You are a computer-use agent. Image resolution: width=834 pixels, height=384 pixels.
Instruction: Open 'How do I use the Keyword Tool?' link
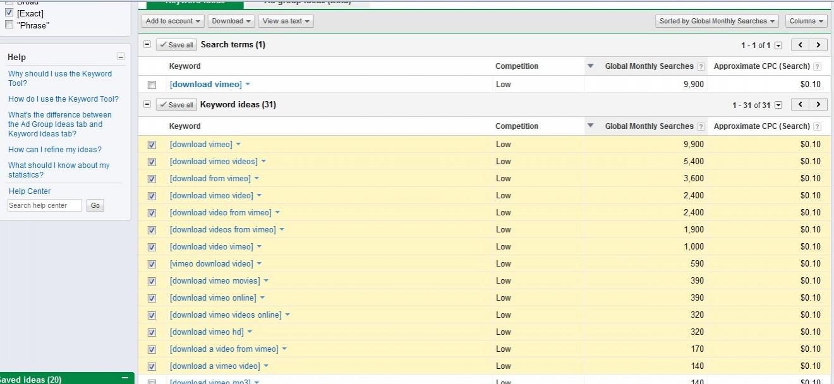(x=63, y=99)
